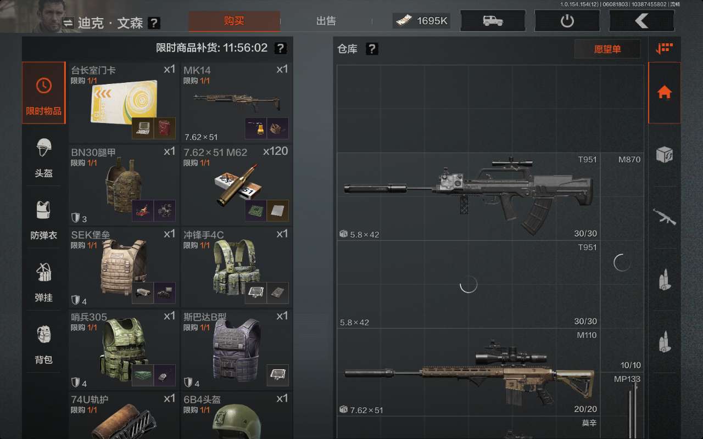Click the home icon in warehouse sidebar
The image size is (703, 439).
[665, 92]
